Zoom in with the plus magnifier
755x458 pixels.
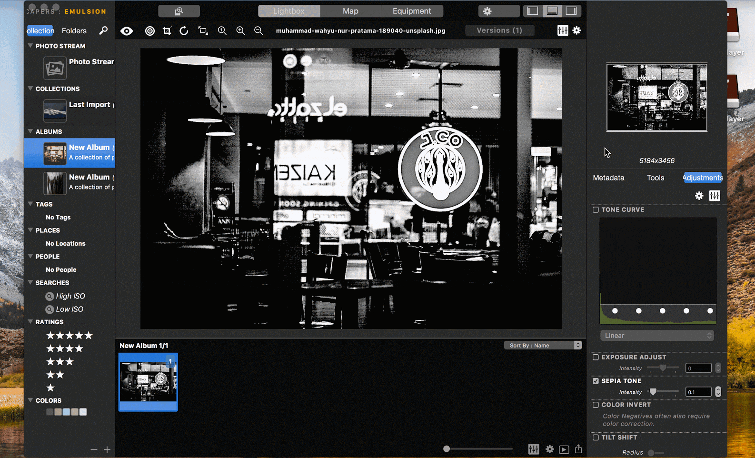(241, 31)
